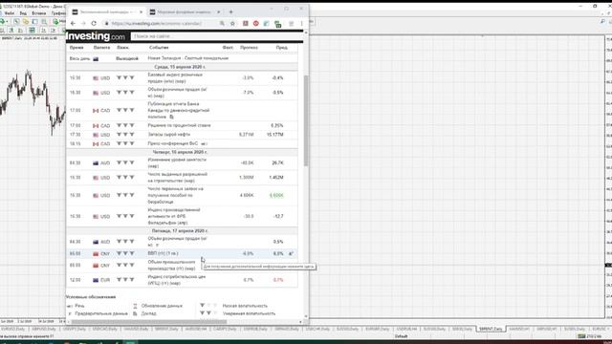Open the Запасы сырой нефти event
The width and height of the screenshot is (612, 344).
(x=169, y=135)
